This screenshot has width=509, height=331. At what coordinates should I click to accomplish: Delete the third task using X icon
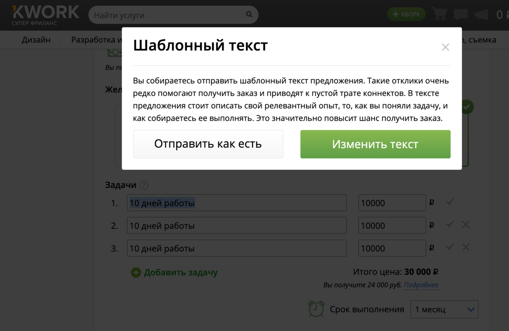pyautogui.click(x=466, y=247)
